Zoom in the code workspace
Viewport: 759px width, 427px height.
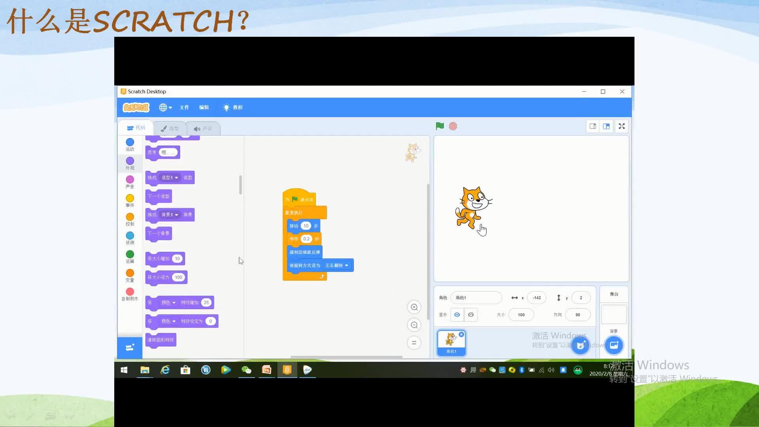click(x=414, y=307)
